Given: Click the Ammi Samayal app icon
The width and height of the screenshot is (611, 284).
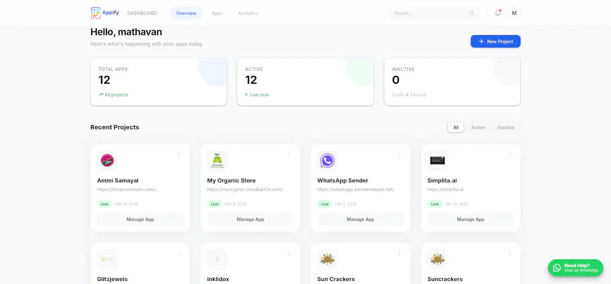Looking at the screenshot, I should [107, 161].
